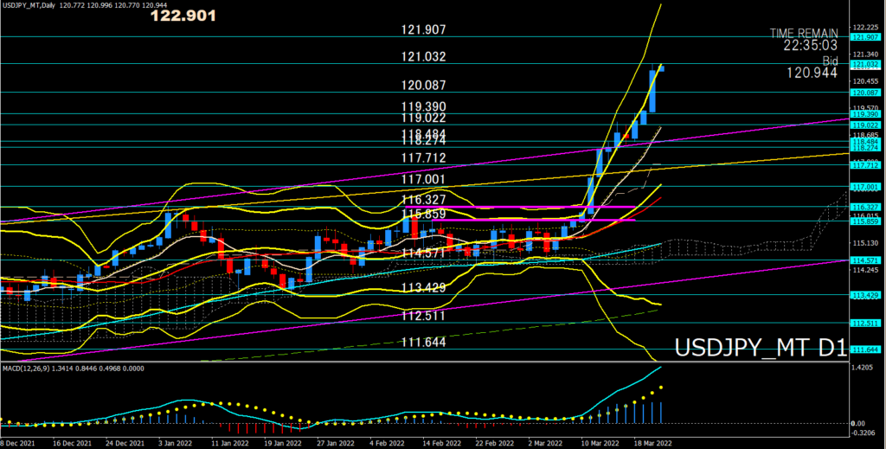Image resolution: width=886 pixels, height=449 pixels.
Task: Select the 19 Jan 2022 date label
Action: [x=284, y=443]
